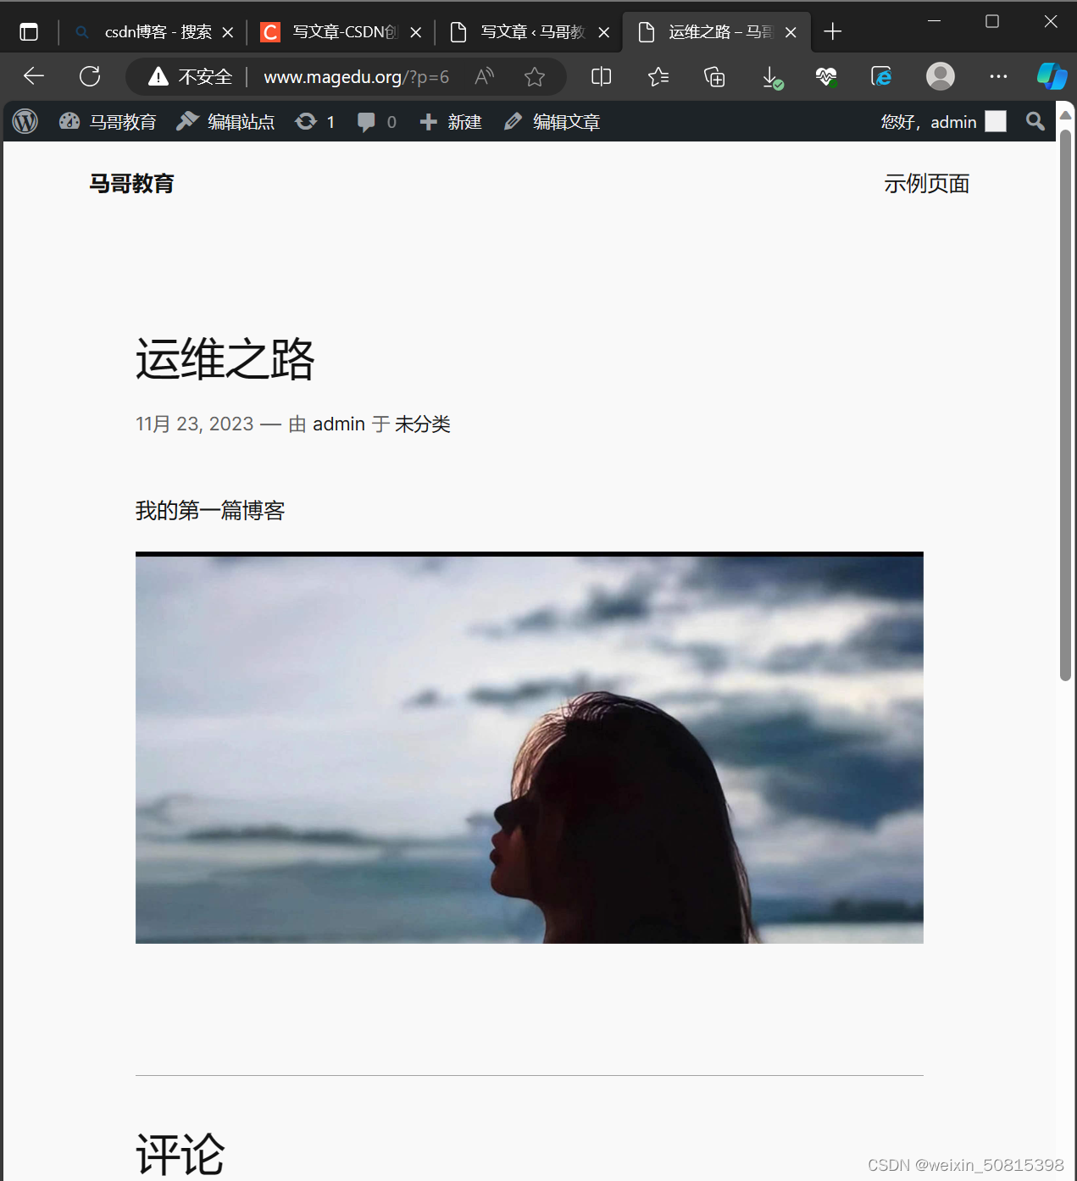Open Copilot in the browser toolbar
The height and width of the screenshot is (1181, 1077).
click(x=1051, y=76)
